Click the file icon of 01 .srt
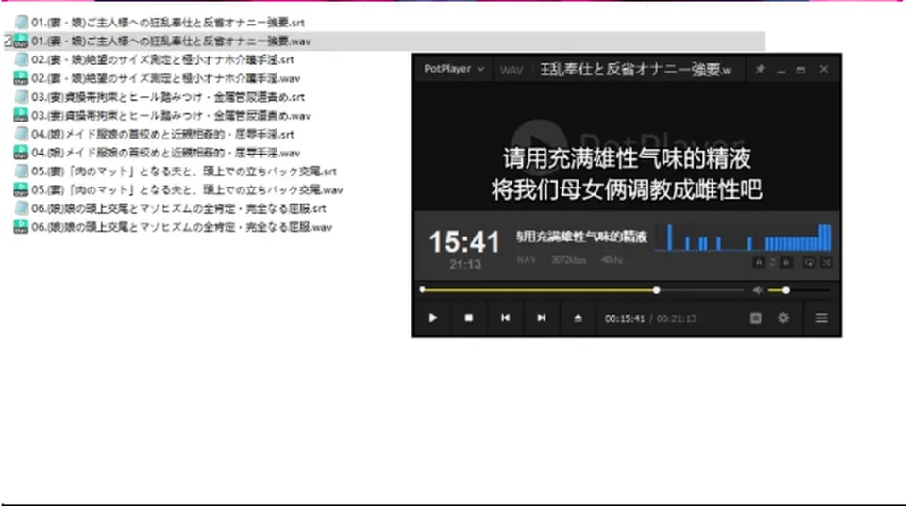Viewport: 906px width, 506px height. click(22, 23)
